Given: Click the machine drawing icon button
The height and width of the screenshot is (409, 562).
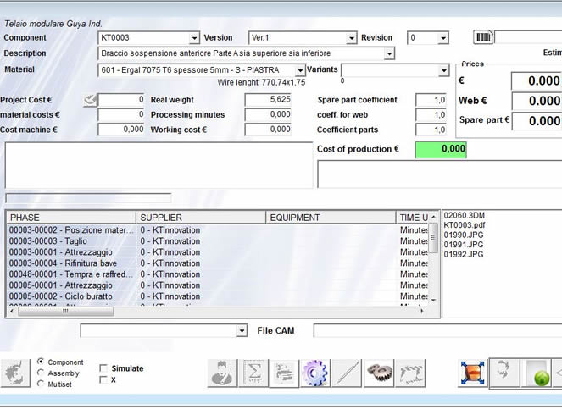Looking at the screenshot, I should click(x=284, y=373).
